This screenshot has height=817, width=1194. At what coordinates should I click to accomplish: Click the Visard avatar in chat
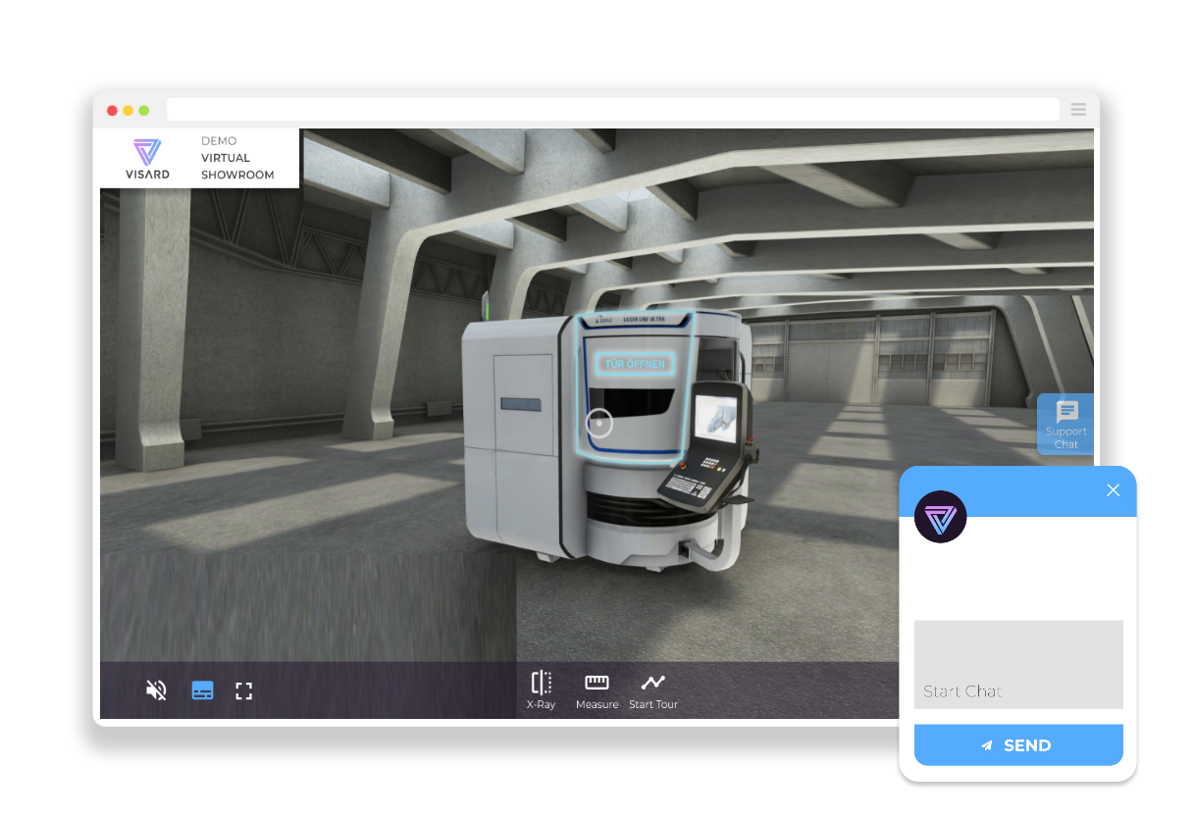pos(940,517)
